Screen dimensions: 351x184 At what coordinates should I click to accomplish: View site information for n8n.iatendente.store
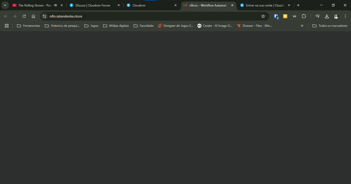tap(44, 16)
